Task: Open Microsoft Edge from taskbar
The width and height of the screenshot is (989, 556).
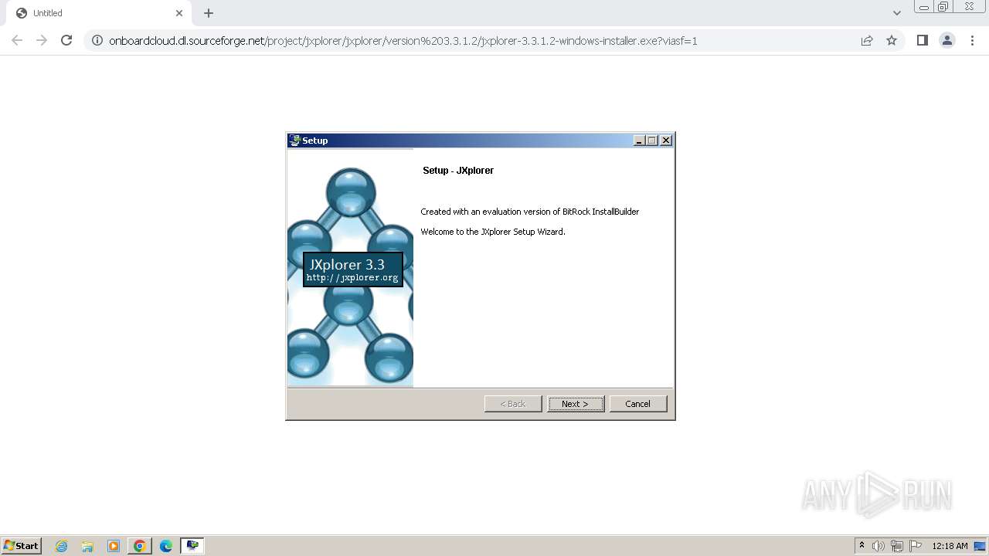Action: pos(166,546)
